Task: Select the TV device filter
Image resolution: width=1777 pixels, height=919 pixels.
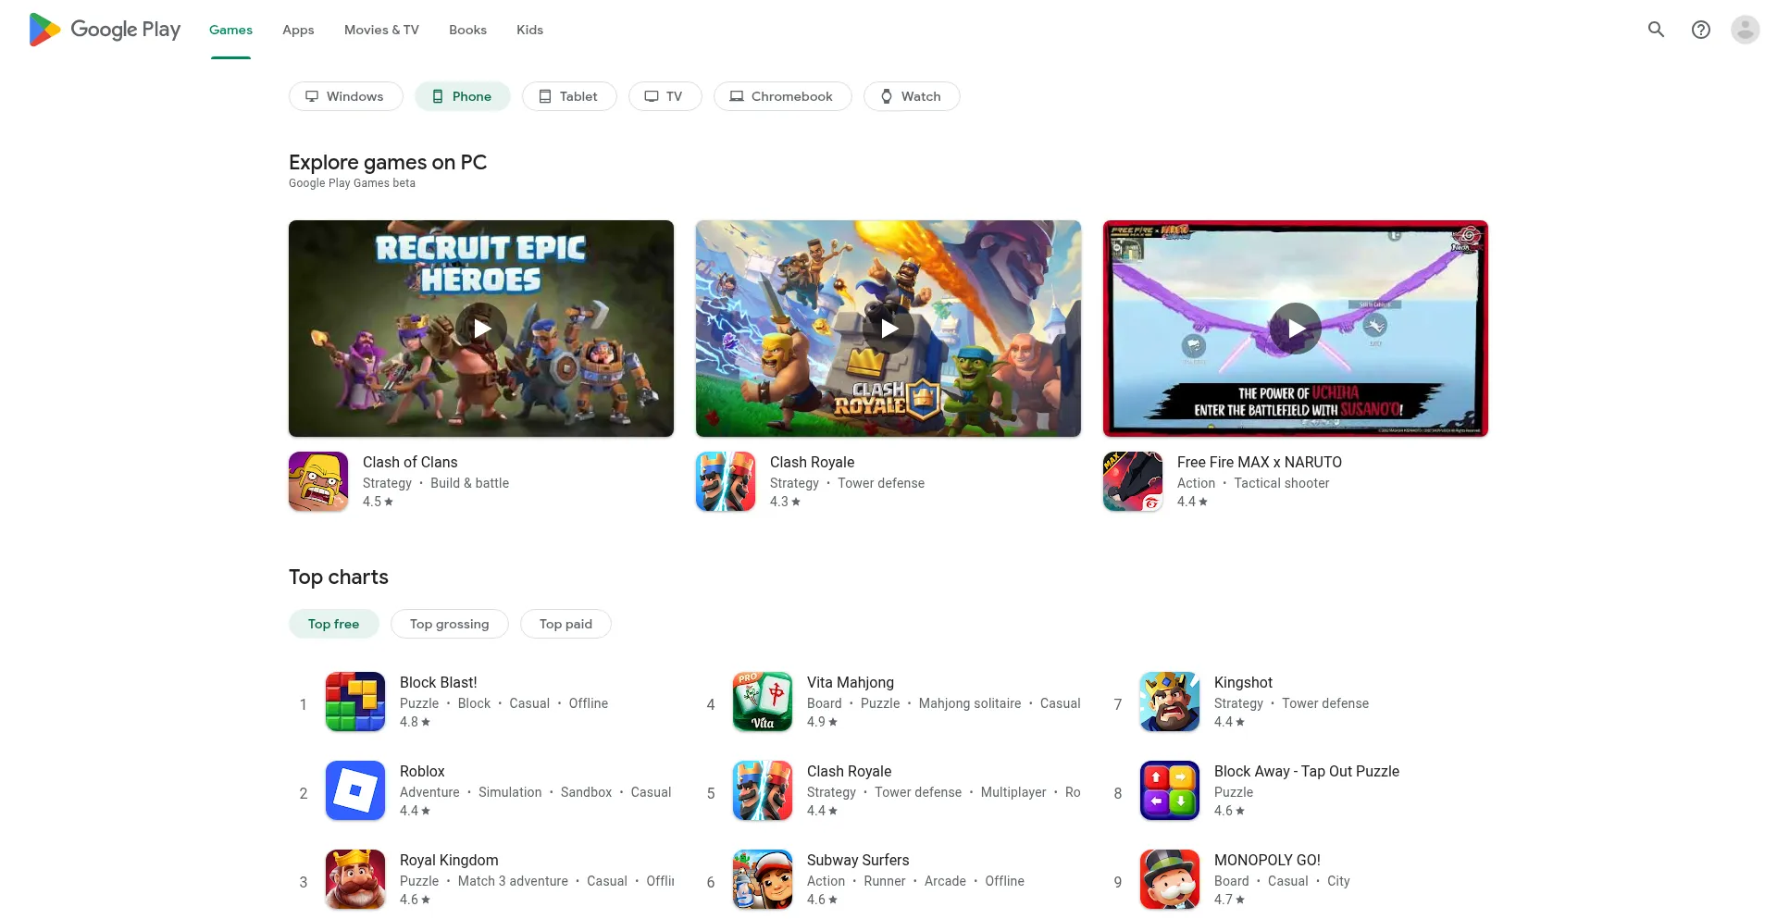Action: 665,96
